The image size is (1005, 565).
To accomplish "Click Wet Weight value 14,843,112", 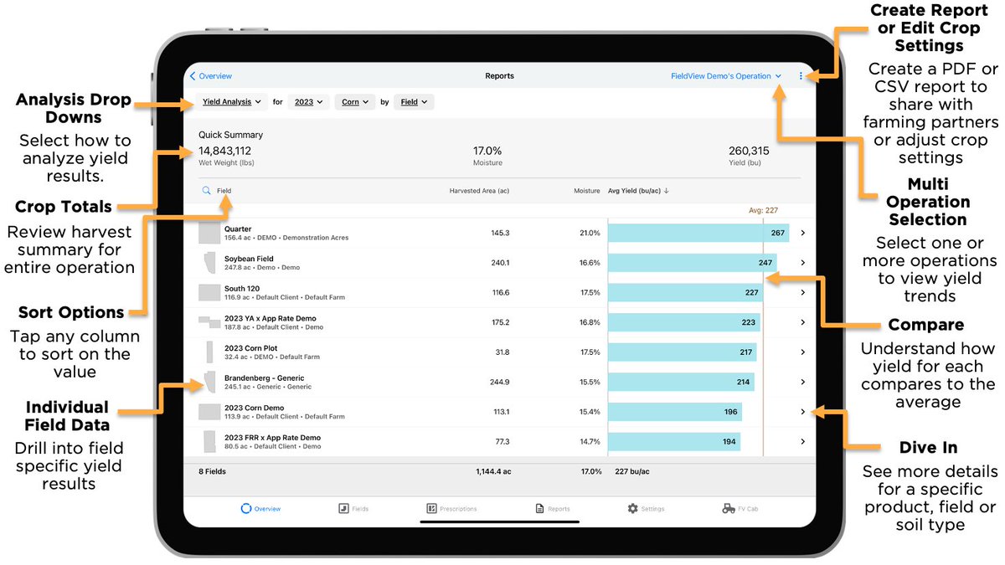I will (224, 151).
